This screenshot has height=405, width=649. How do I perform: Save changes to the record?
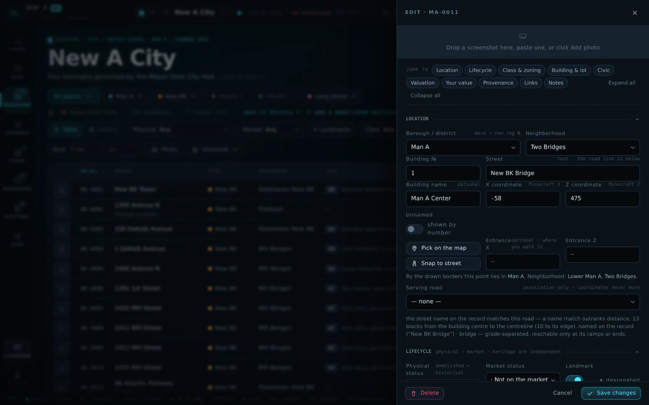[611, 393]
